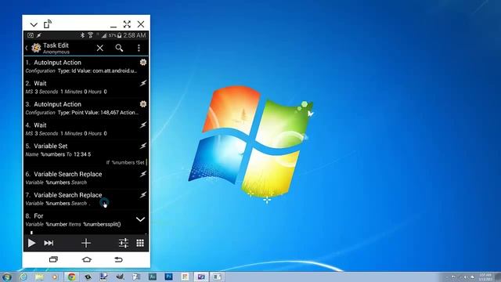
Task: Toggle fullscreen for the phone mirror window
Action: click(x=127, y=24)
